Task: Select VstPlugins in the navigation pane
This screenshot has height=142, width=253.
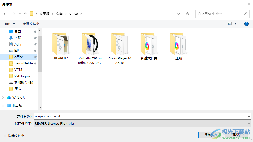Action: pos(22,76)
